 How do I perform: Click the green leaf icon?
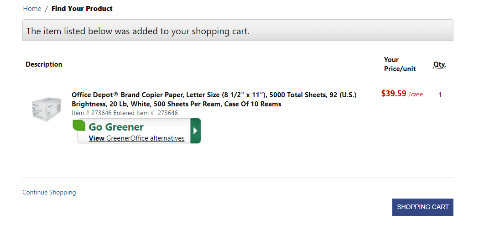pyautogui.click(x=79, y=125)
